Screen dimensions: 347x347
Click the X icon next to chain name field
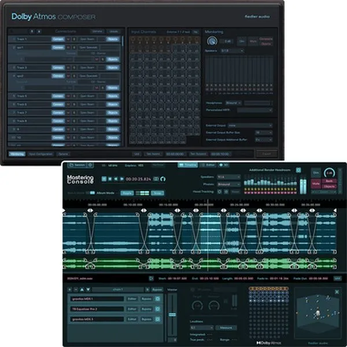click(147, 290)
